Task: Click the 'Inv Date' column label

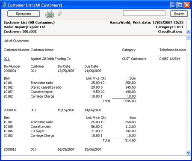Action: pyautogui.click(x=64, y=66)
